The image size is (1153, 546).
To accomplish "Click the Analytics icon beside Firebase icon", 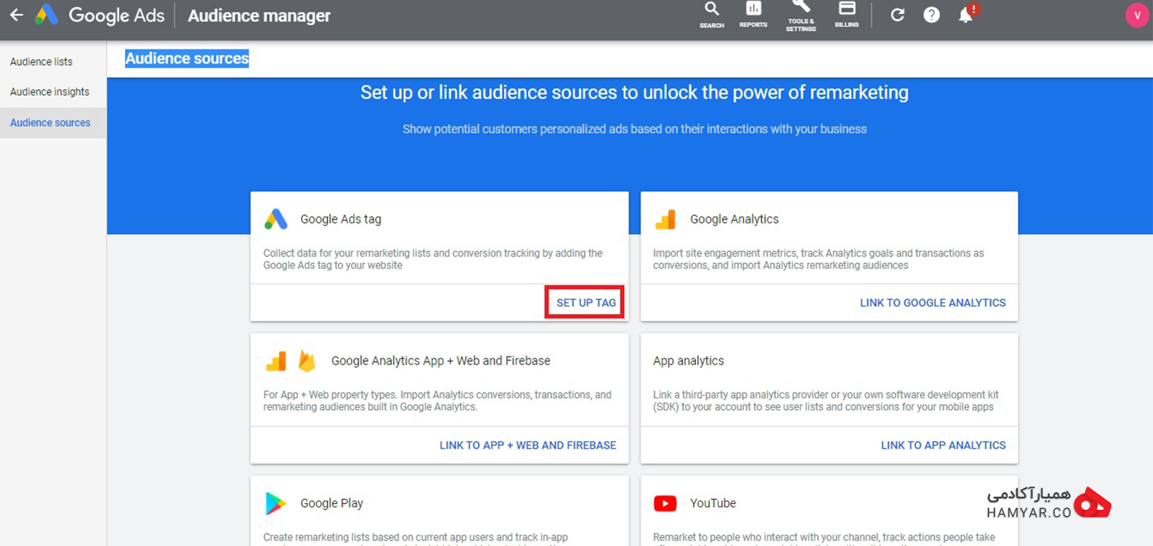I will pyautogui.click(x=276, y=361).
